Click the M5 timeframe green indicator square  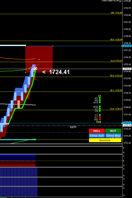[x=100, y=100]
